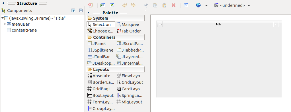Choose MigLayout in the palette
The image size is (291, 112).
(x=130, y=102)
